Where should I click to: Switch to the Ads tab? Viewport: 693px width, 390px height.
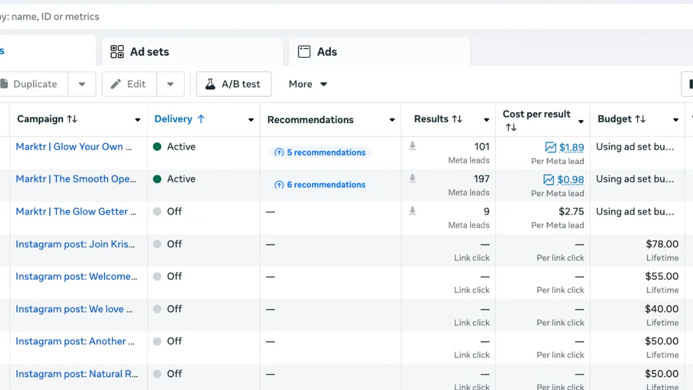[327, 52]
